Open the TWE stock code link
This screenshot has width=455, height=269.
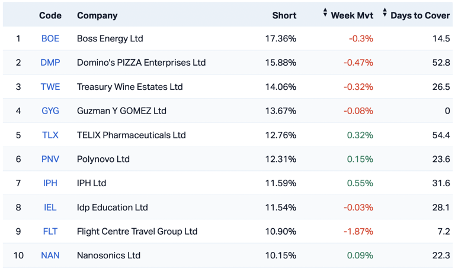(x=50, y=87)
